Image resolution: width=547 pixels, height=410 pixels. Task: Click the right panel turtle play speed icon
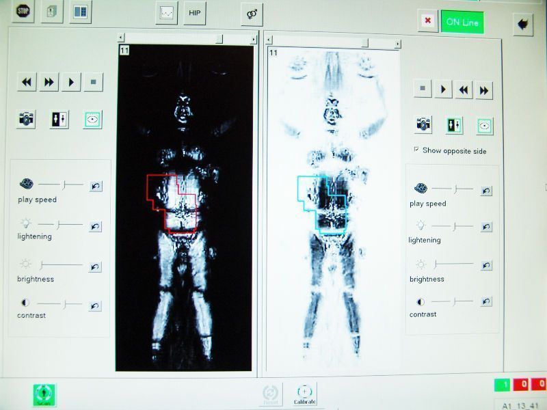[421, 188]
